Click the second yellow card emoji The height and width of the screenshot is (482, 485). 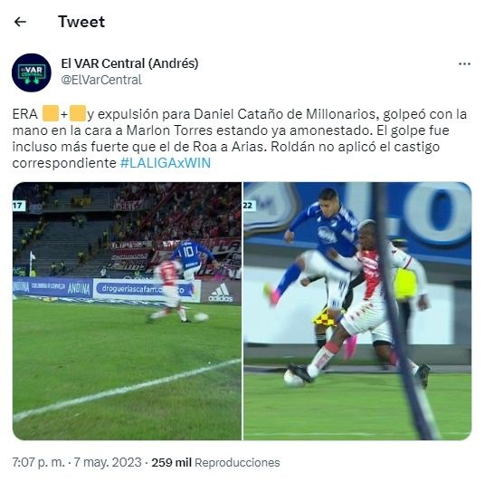pos(78,113)
